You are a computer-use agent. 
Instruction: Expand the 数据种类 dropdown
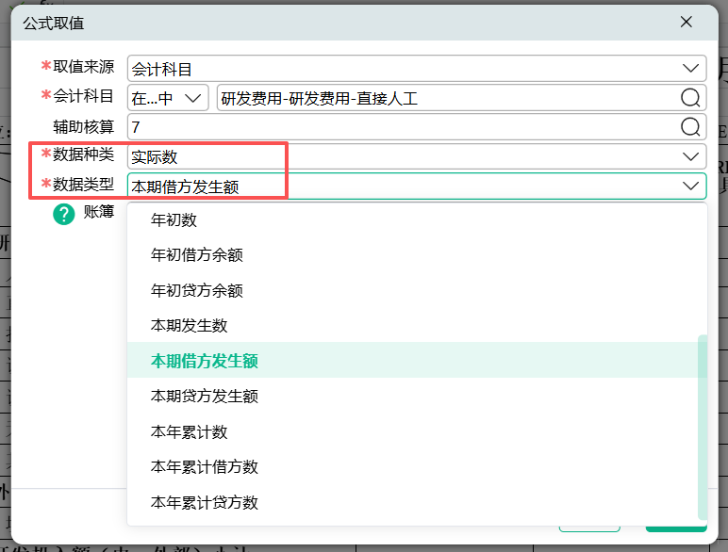[689, 156]
